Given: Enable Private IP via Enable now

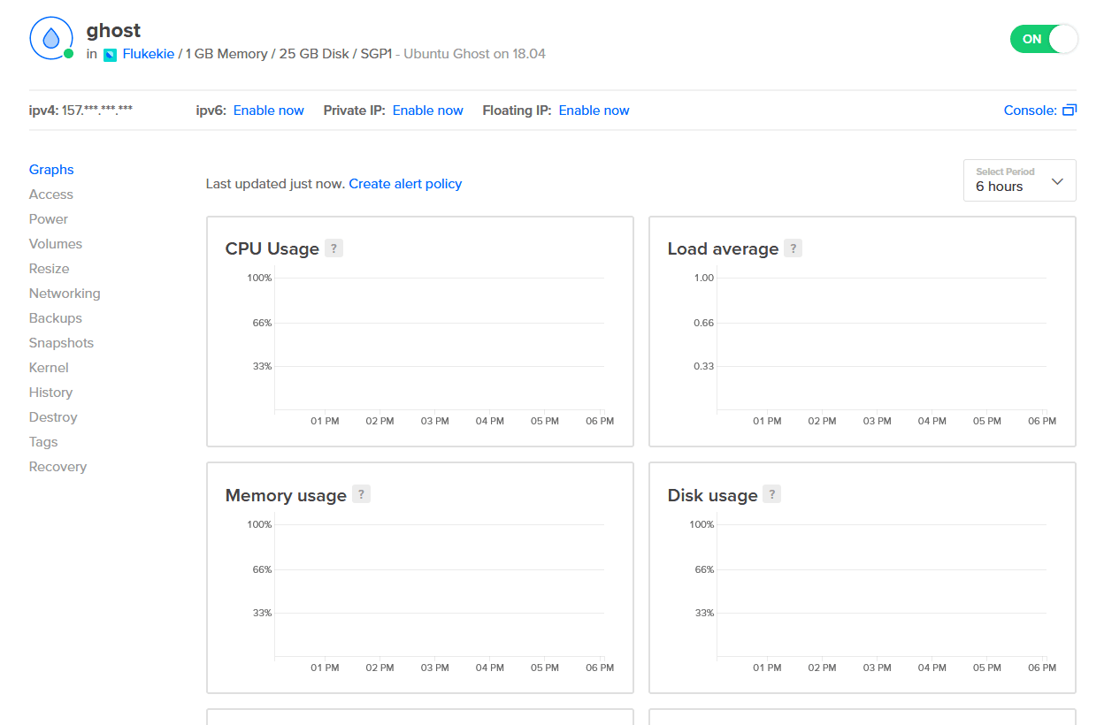Looking at the screenshot, I should tap(427, 111).
